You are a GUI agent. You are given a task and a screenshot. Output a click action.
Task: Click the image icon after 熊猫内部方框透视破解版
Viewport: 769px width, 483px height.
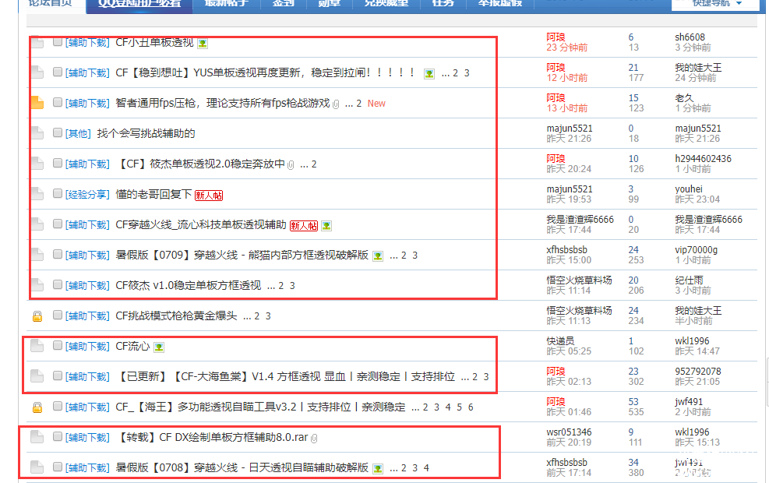point(378,256)
